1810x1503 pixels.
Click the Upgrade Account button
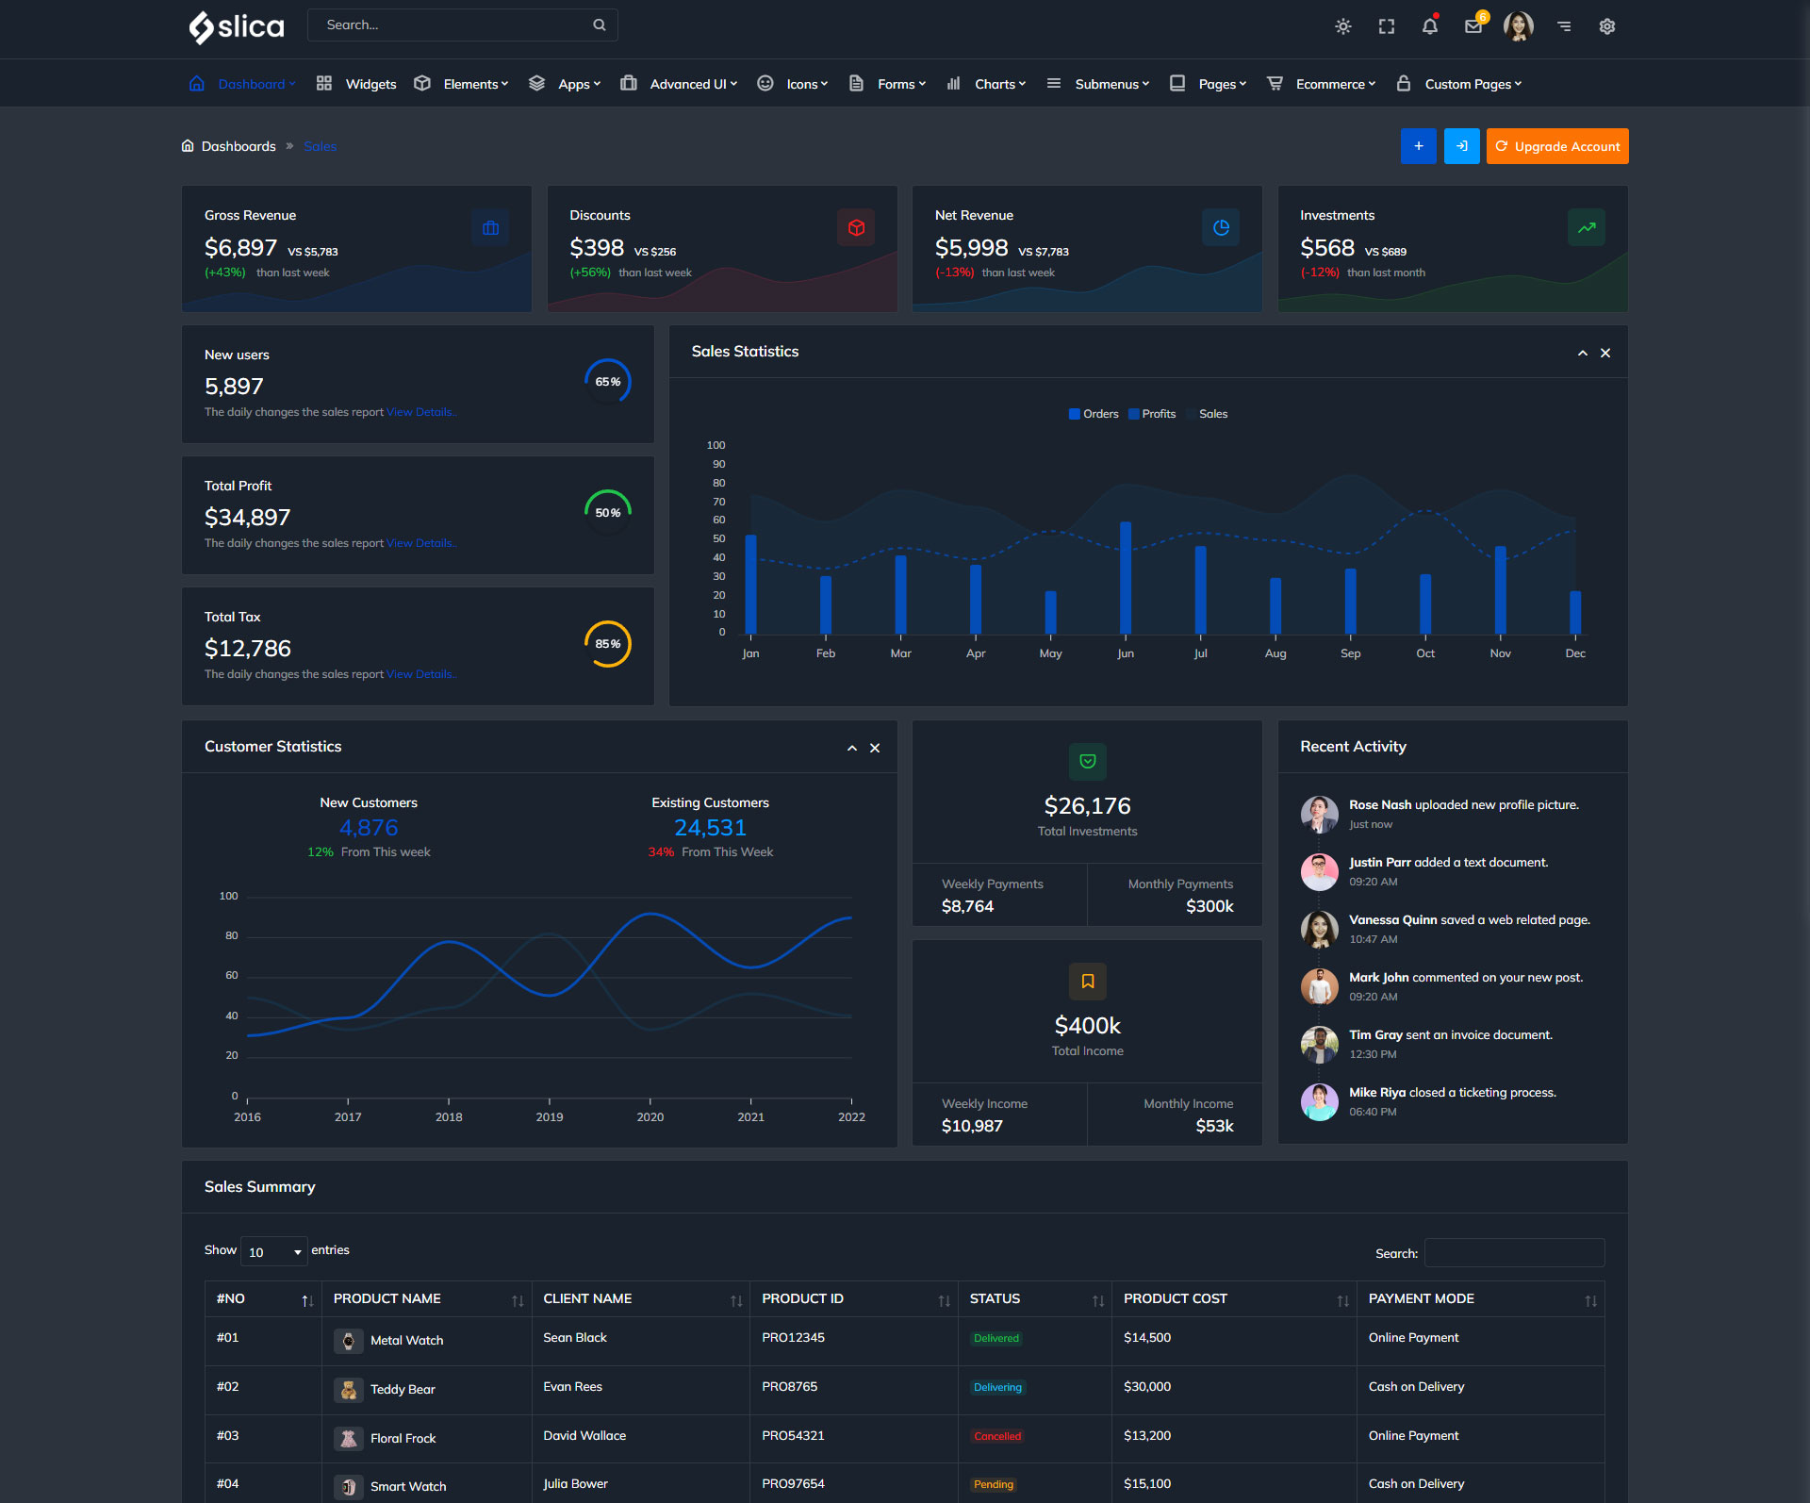[1557, 146]
